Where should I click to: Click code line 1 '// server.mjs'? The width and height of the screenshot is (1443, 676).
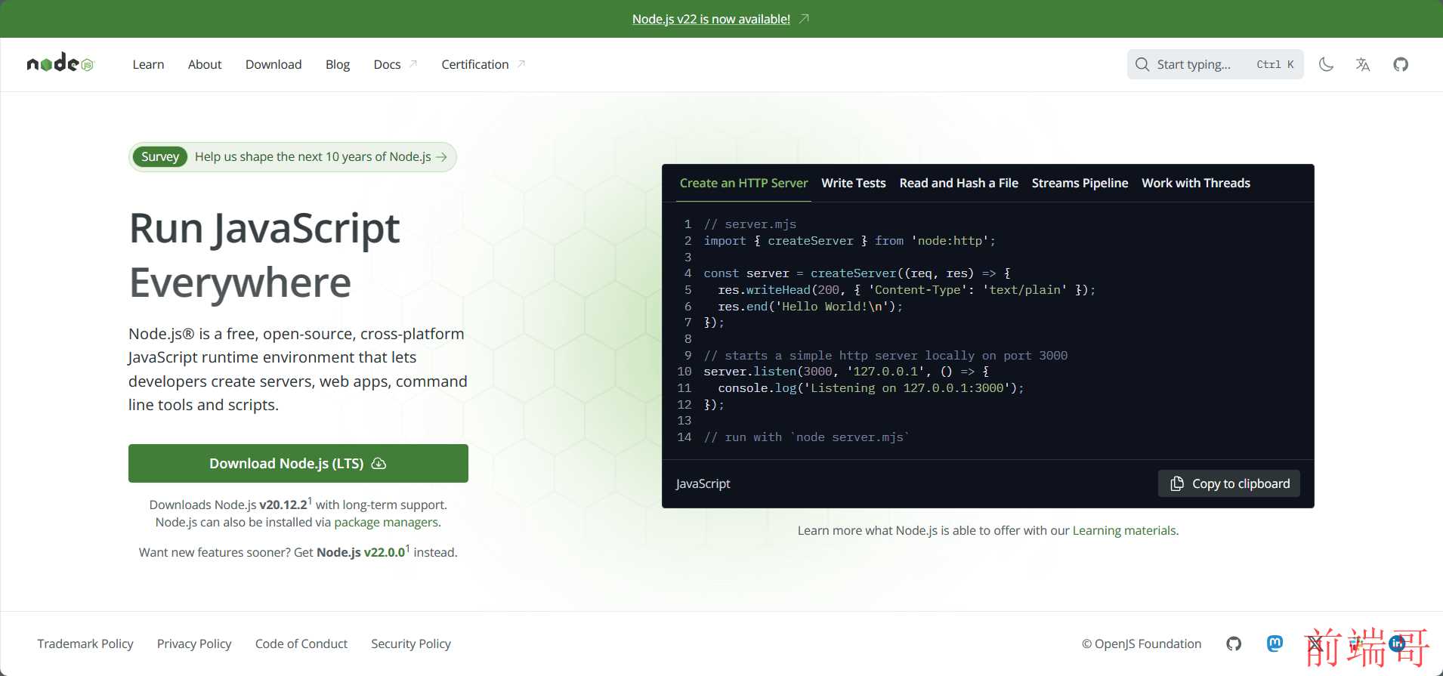[750, 224]
